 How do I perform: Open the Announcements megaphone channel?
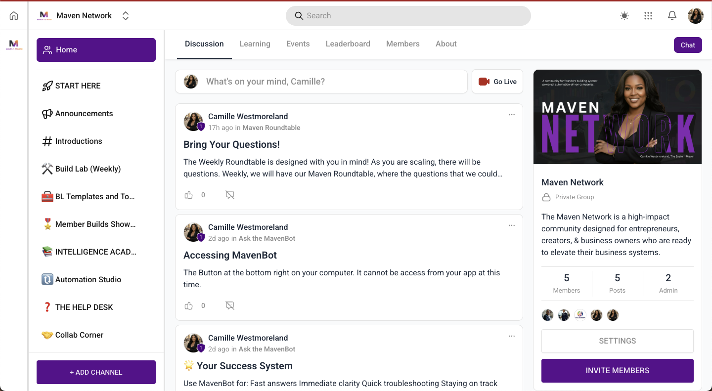click(x=96, y=113)
